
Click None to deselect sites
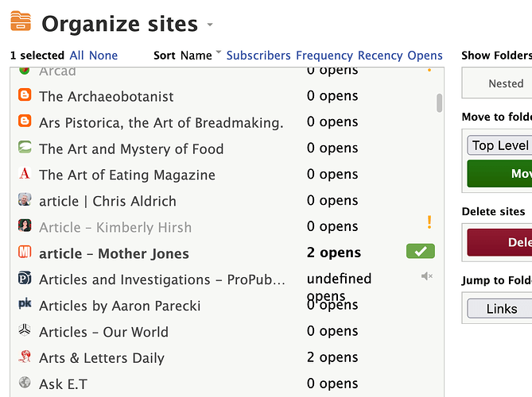(103, 56)
